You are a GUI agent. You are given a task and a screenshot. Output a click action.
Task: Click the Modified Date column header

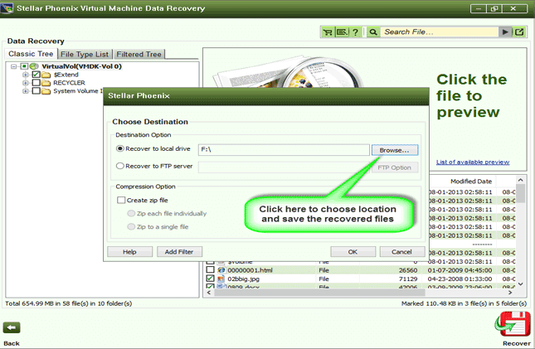(471, 182)
